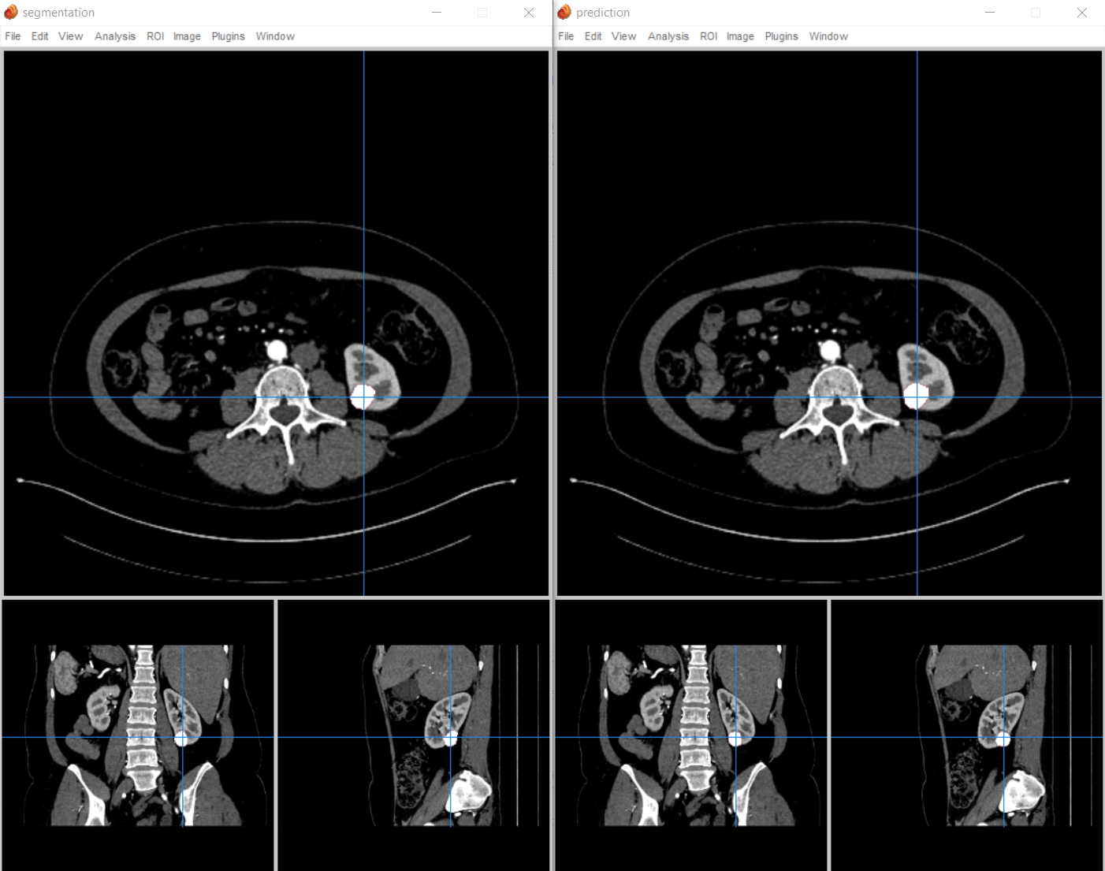Viewport: 1105px width, 871px height.
Task: Click the prediction window app icon
Action: tap(564, 12)
